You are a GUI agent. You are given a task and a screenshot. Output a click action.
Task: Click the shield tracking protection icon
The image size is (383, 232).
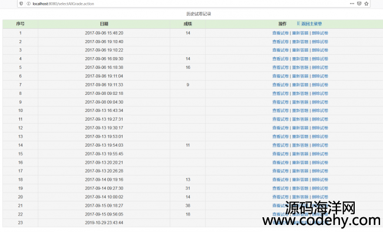click(x=21, y=4)
